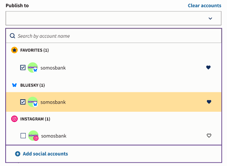Click somosbank avatar in Favorites
The image size is (227, 166).
(33, 68)
